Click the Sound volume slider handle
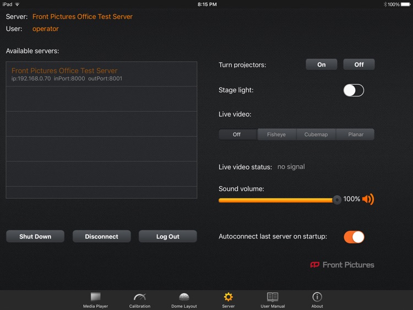 (336, 200)
